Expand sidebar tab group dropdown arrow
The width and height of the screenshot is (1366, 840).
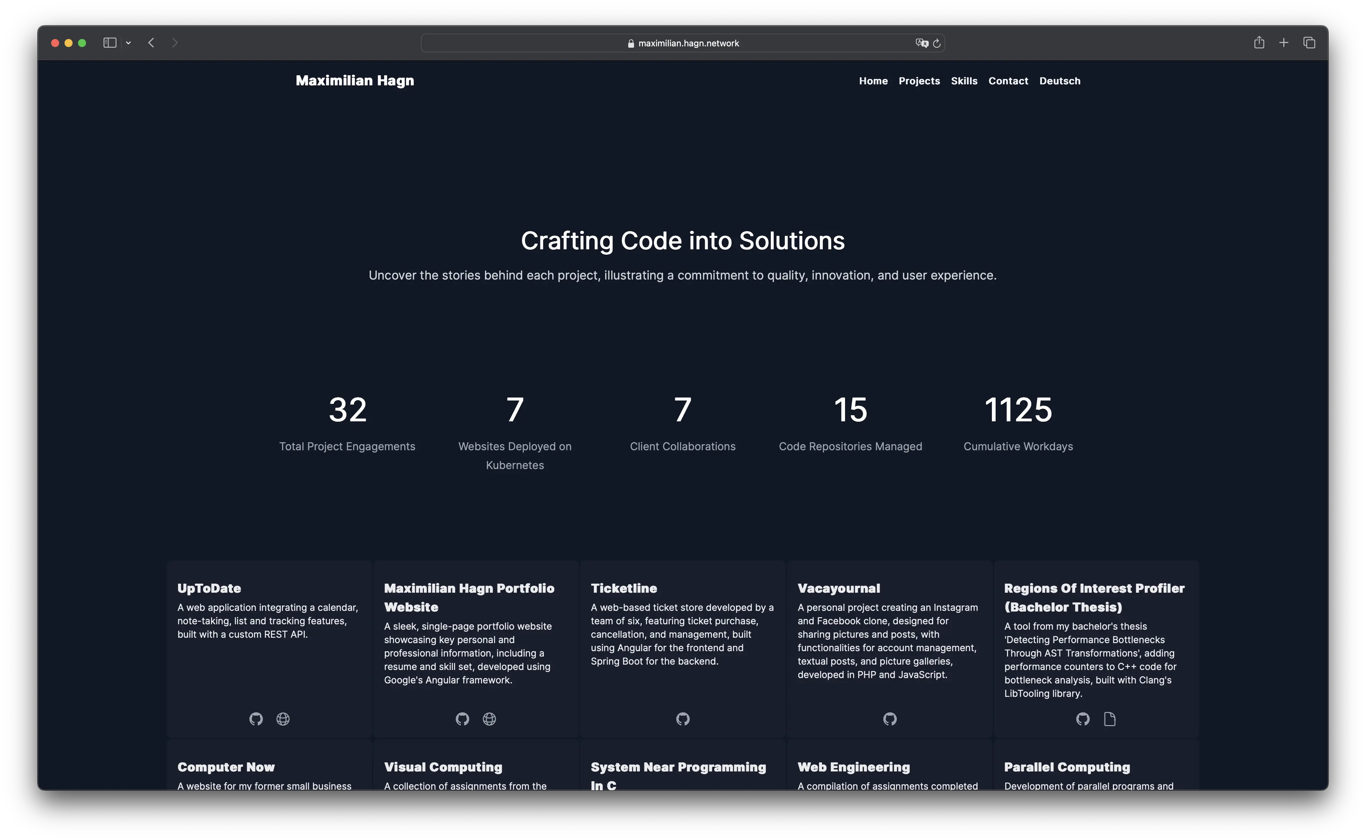click(128, 43)
